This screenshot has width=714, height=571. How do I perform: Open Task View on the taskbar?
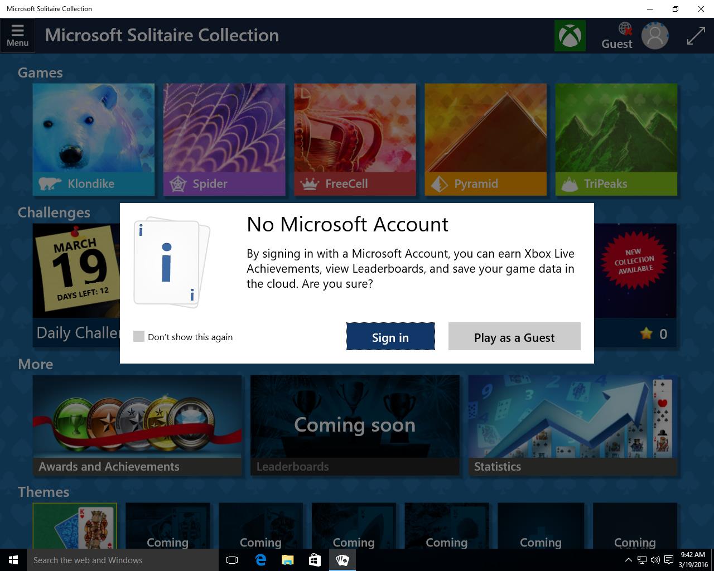[x=232, y=560]
